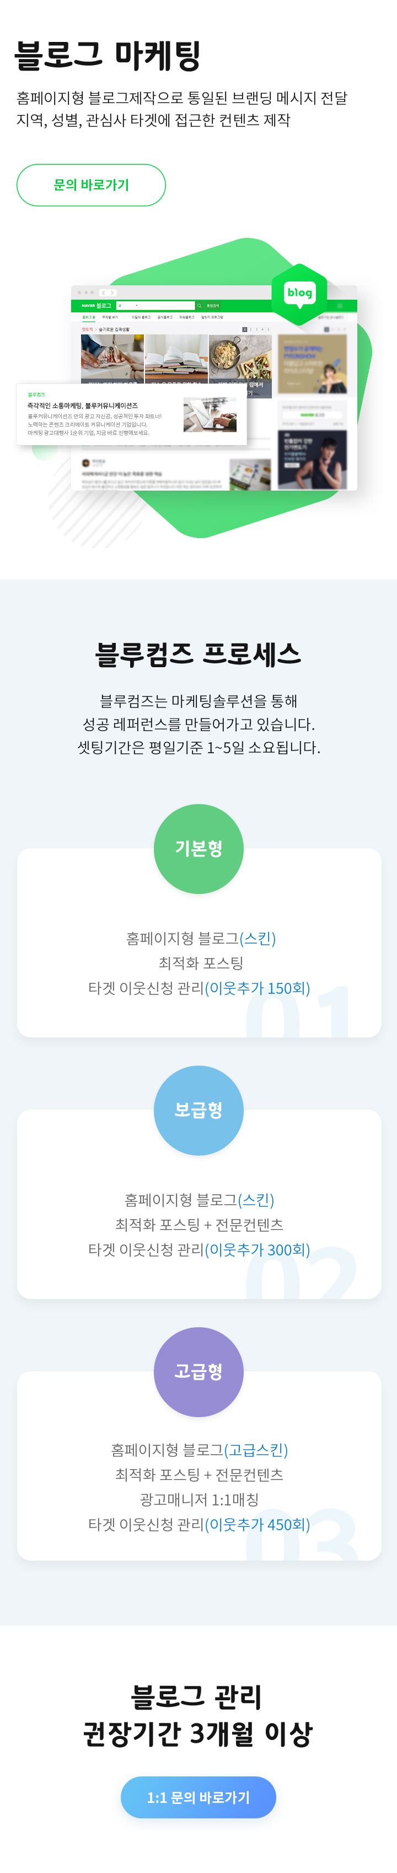Click the (이웃추가 300회) blue text
The height and width of the screenshot is (1873, 397).
coord(257,1249)
